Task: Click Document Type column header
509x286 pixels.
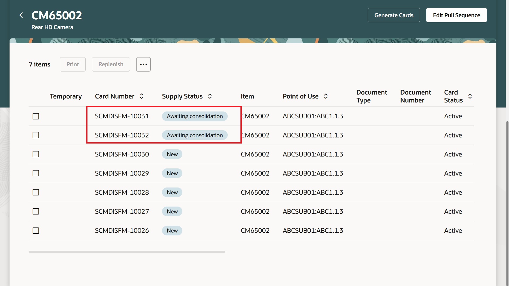Action: click(372, 96)
